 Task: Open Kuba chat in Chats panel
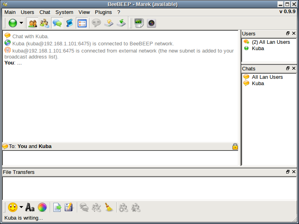269,84
